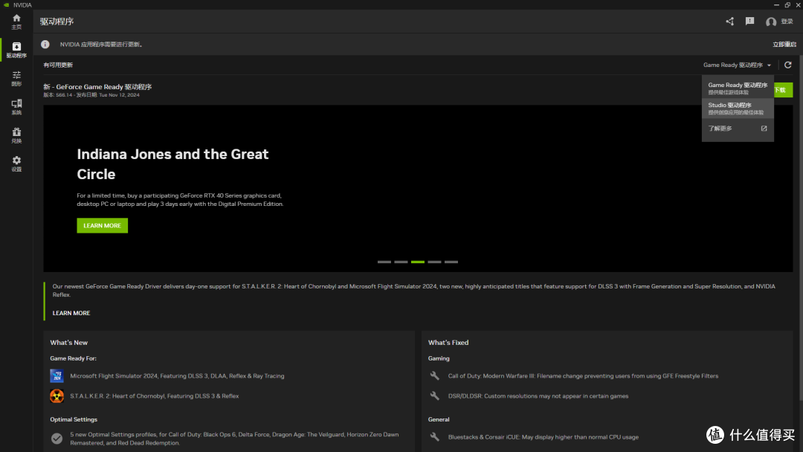Click the DSR/DLDSR custom resolutions fix text
Image resolution: width=803 pixels, height=452 pixels.
click(x=538, y=395)
